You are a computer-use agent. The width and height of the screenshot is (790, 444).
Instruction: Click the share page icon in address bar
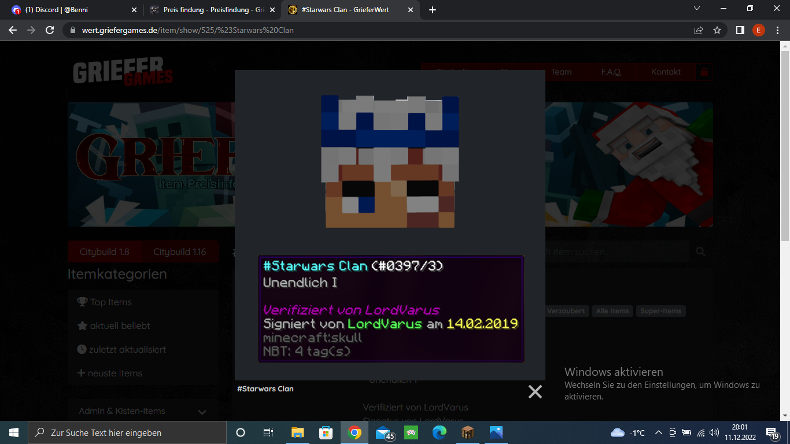pyautogui.click(x=699, y=30)
